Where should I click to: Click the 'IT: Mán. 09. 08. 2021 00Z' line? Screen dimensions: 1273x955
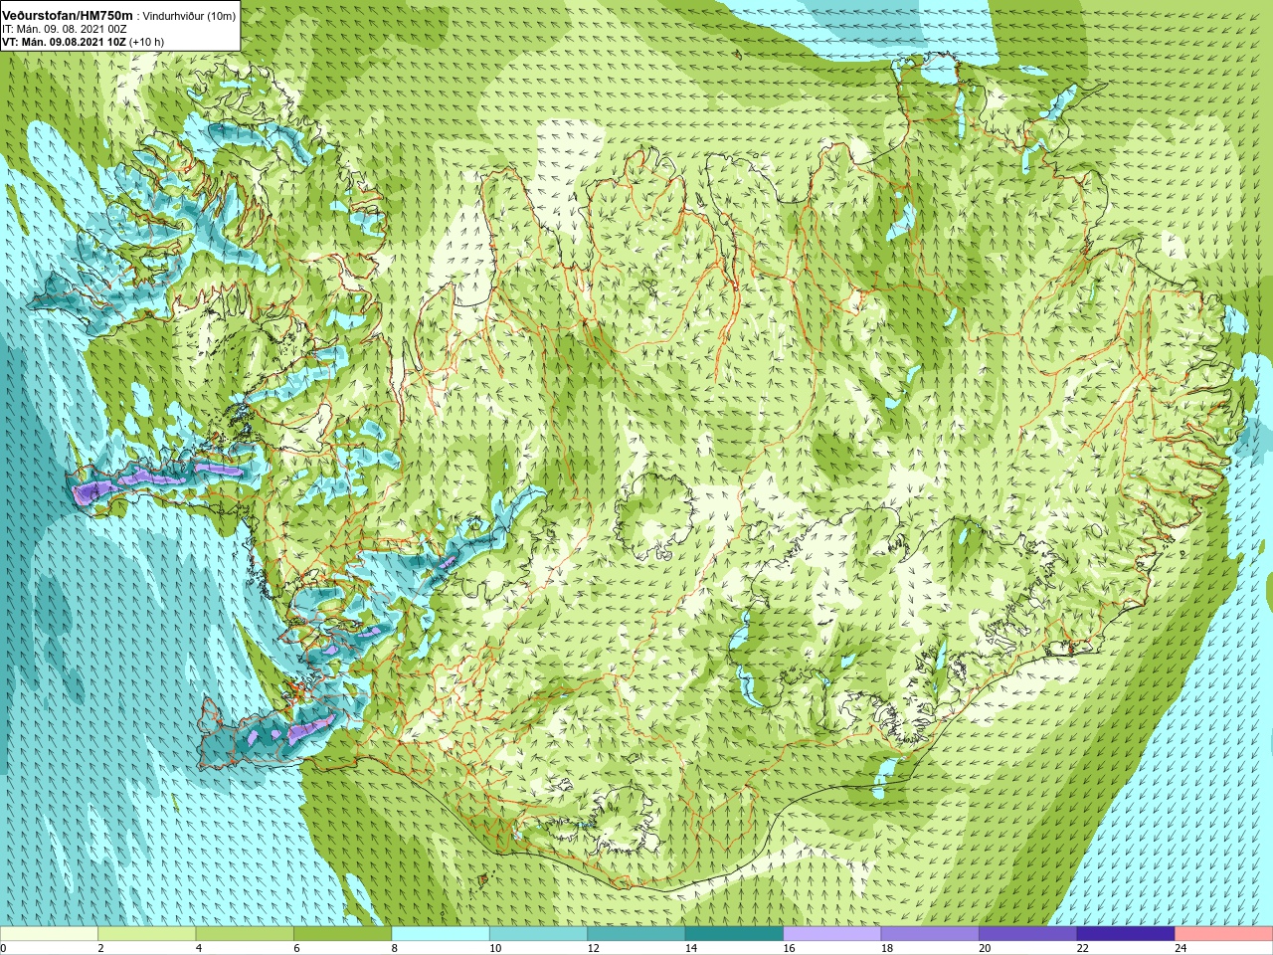point(65,29)
